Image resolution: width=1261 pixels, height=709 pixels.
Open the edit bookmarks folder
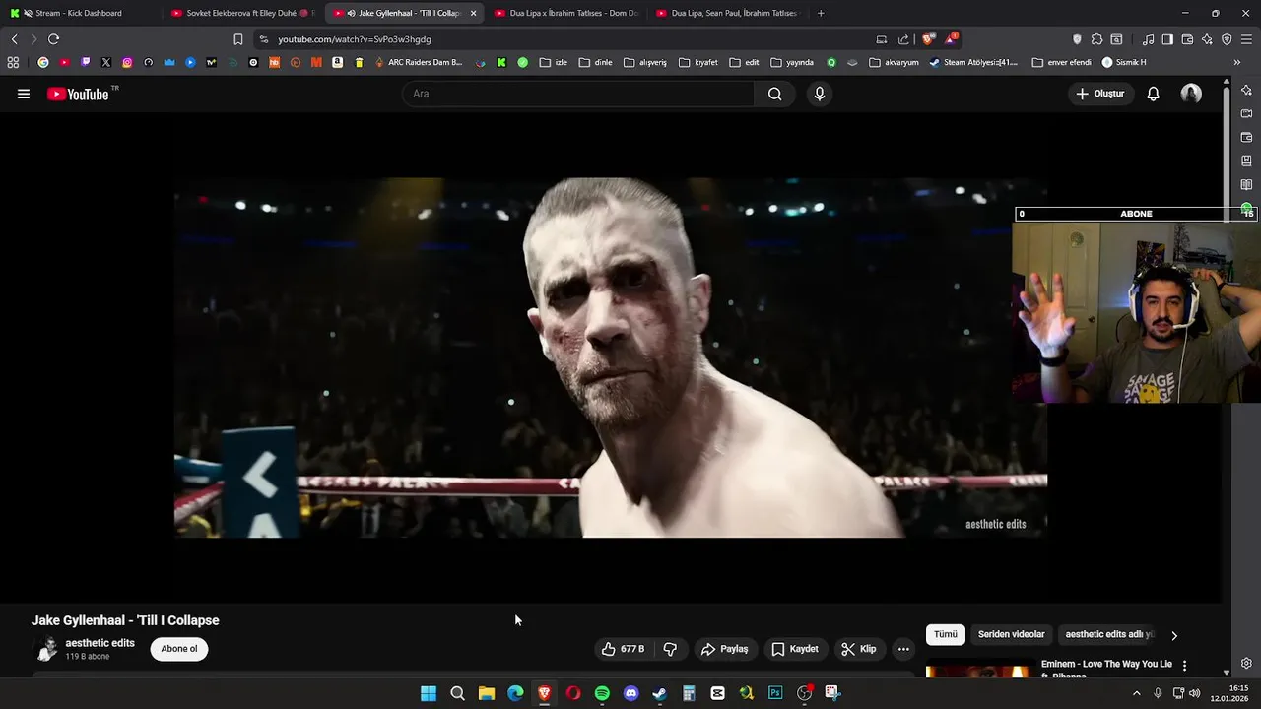point(745,62)
